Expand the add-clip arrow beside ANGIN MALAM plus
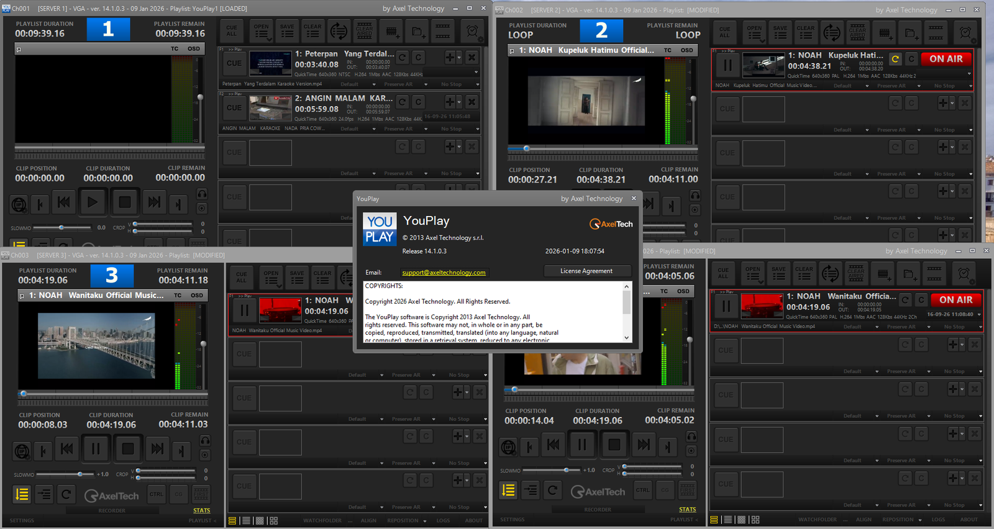The width and height of the screenshot is (994, 529). click(459, 102)
